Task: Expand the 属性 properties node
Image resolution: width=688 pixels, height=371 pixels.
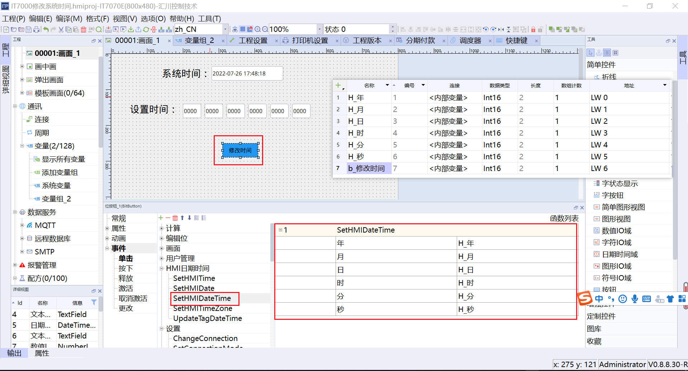Action: click(x=107, y=228)
